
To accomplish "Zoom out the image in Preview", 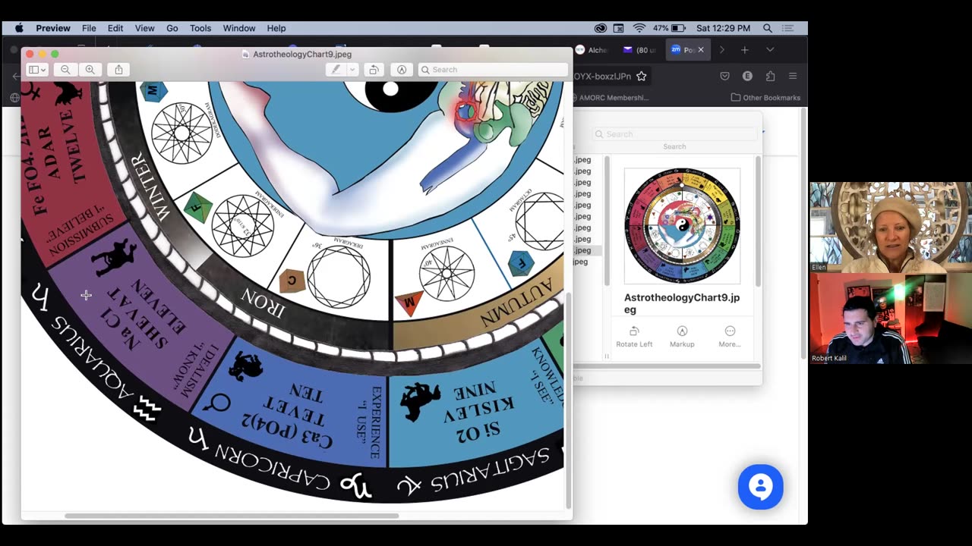I will [65, 70].
